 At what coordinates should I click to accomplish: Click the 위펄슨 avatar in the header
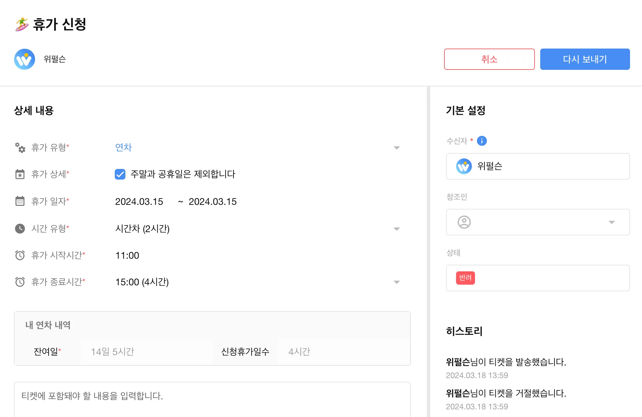(25, 59)
